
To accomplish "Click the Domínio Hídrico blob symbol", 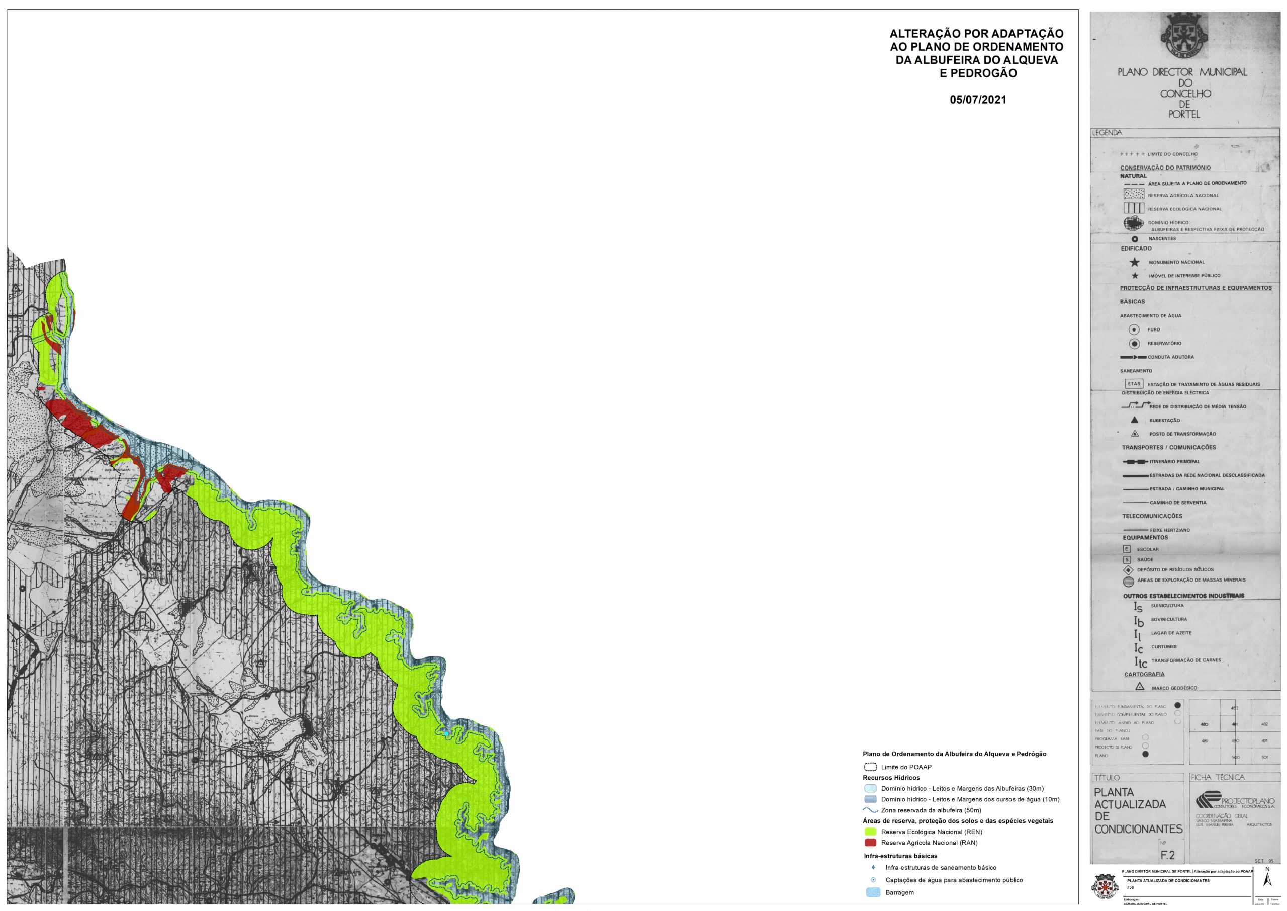I will click(x=1134, y=224).
